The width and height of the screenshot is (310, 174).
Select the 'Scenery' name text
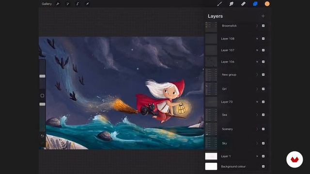point(227,129)
